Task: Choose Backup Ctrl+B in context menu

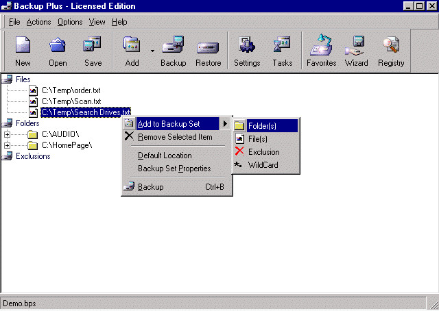Action: [177, 187]
